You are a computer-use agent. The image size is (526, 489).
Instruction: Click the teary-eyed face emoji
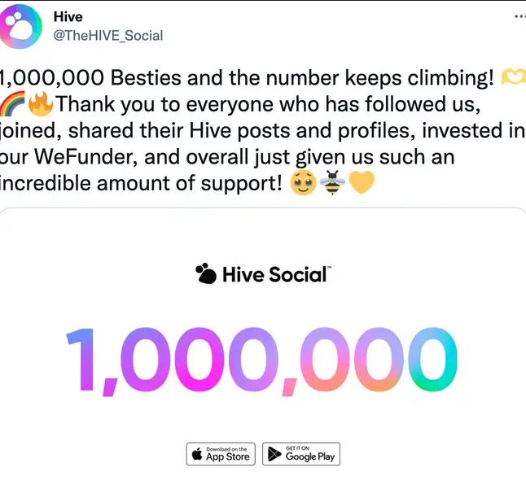click(x=303, y=182)
